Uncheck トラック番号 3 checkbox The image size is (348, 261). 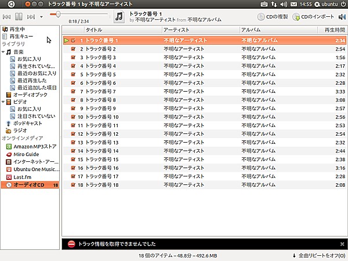[73, 57]
